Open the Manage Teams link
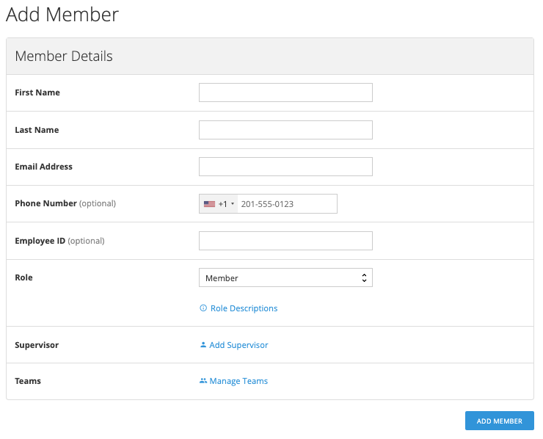 [238, 381]
